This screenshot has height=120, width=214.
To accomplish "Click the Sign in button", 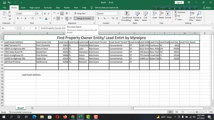I will [179, 2].
